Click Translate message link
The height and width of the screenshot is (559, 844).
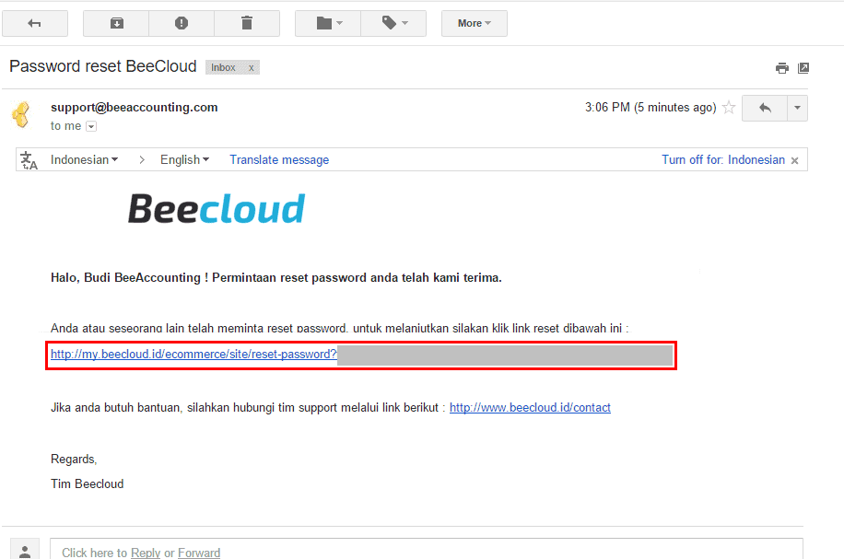click(279, 160)
